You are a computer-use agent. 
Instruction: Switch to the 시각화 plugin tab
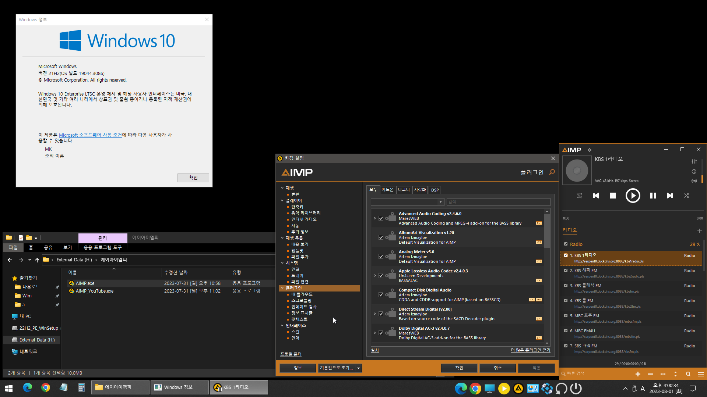tap(420, 190)
